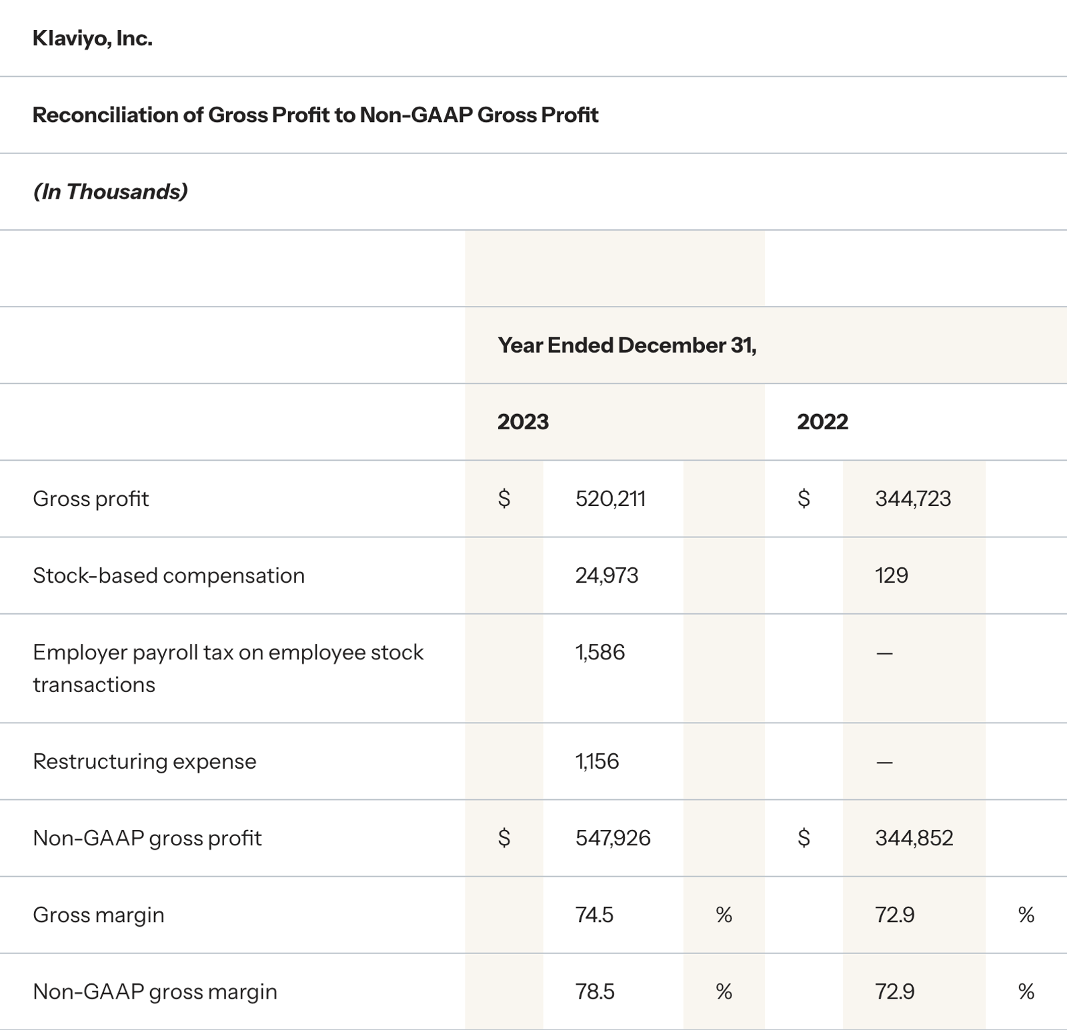
Task: Click the 2022 dash in Restructuring expense row
Action: (x=884, y=763)
